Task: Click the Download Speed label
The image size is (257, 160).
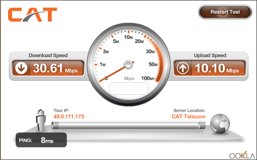Action: pyautogui.click(x=48, y=56)
